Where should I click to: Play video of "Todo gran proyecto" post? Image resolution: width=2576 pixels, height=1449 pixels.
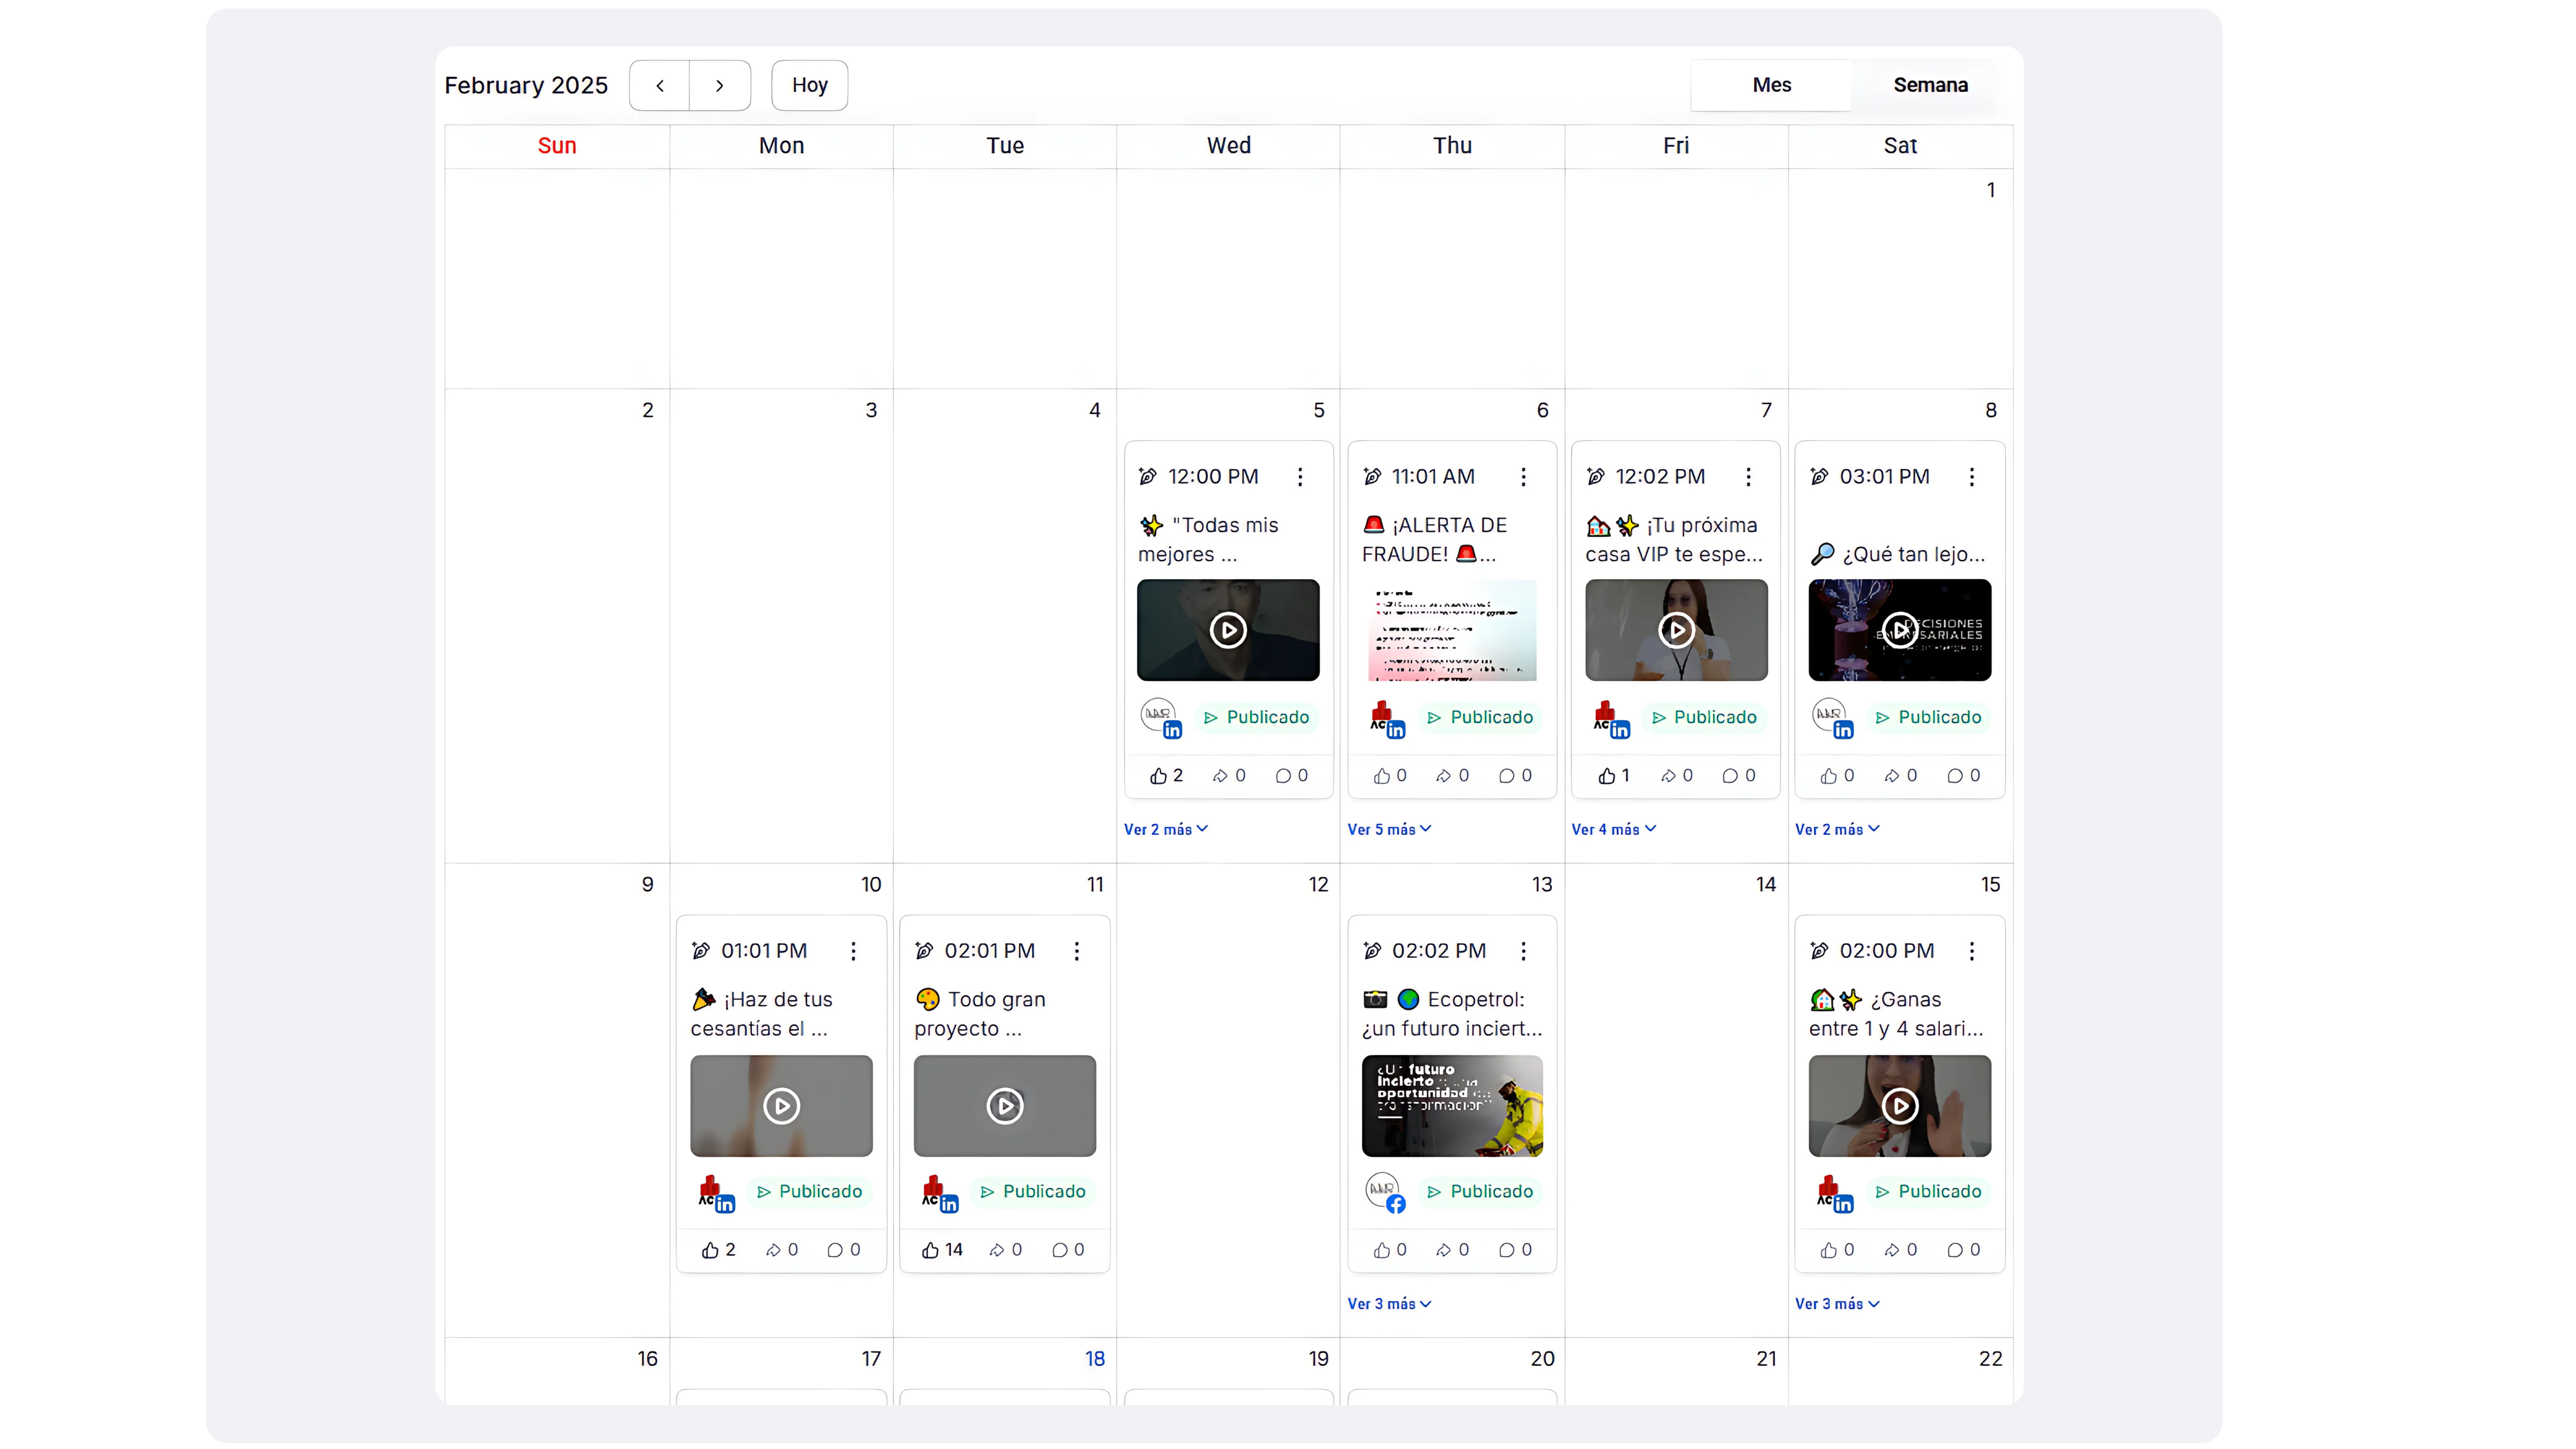[x=1005, y=1105]
